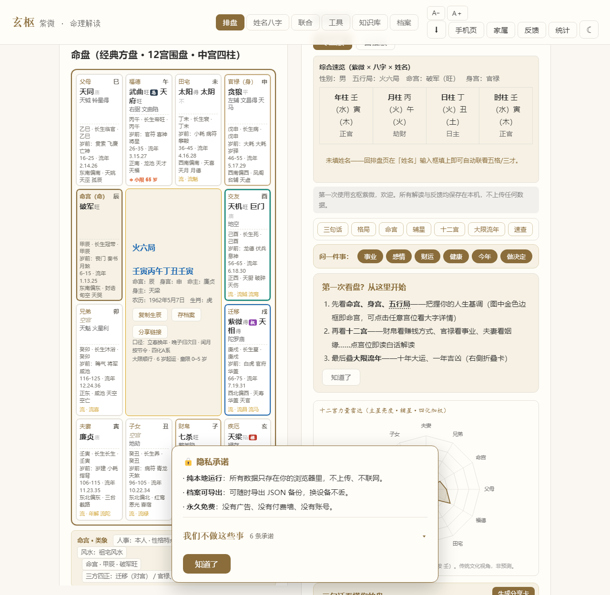The width and height of the screenshot is (610, 595).
Task: Select the 辅星 chip
Action: pyautogui.click(x=419, y=229)
